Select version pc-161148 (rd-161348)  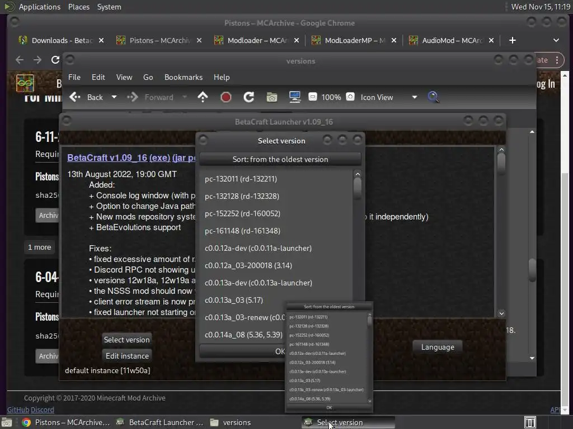(x=276, y=231)
